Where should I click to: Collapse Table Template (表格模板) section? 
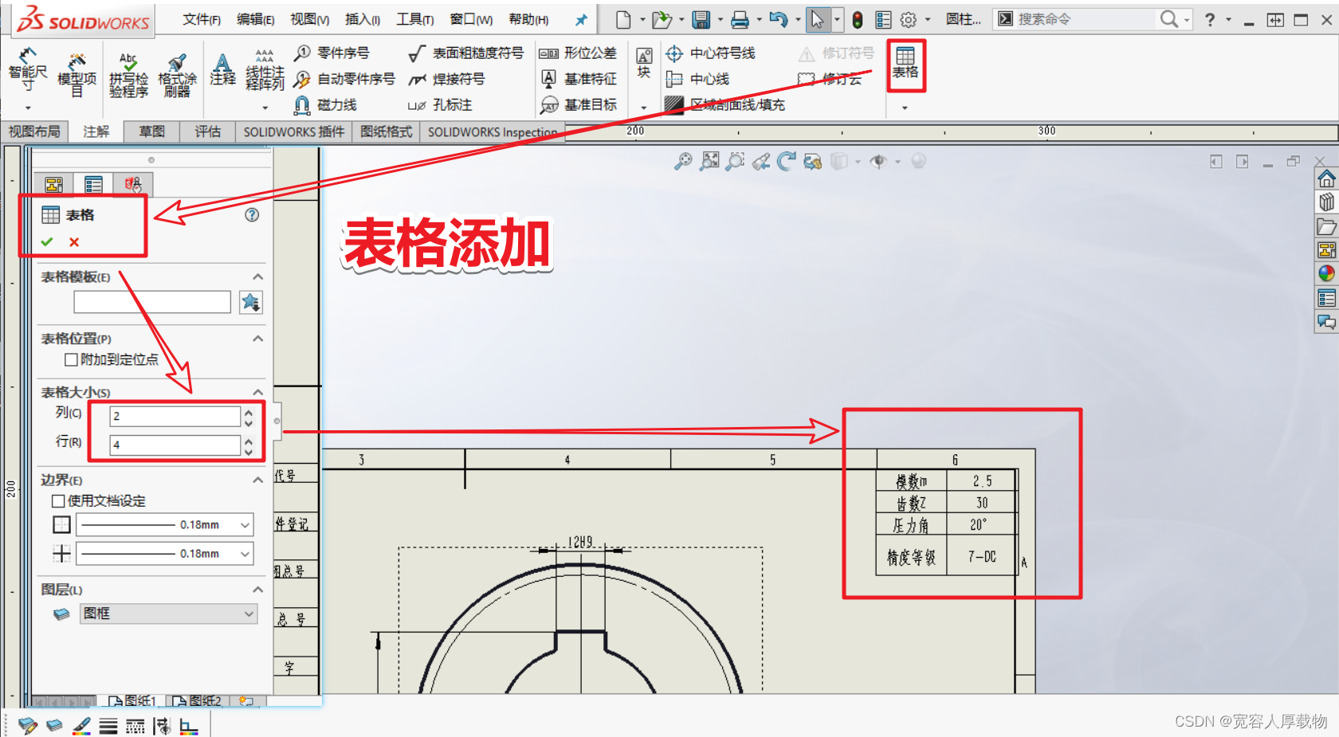pyautogui.click(x=257, y=276)
